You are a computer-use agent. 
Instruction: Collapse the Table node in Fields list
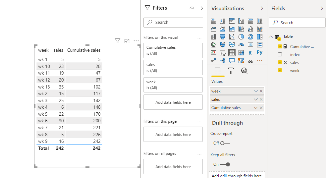270,36
